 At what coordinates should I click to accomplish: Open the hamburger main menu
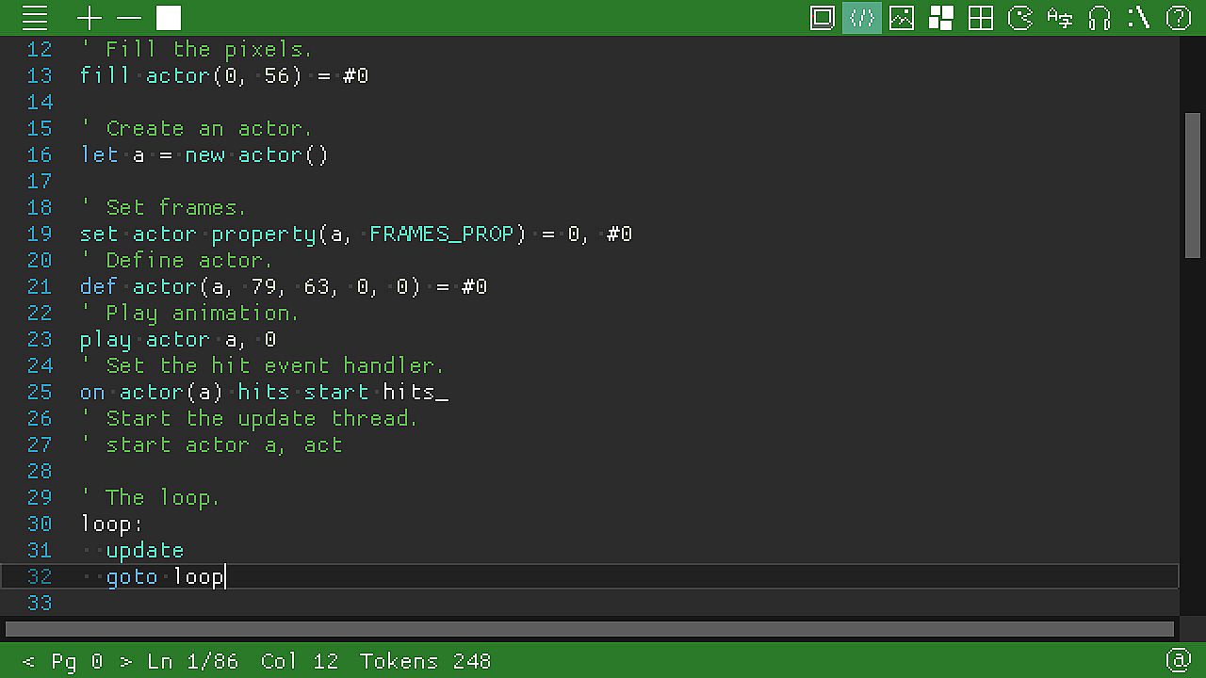pyautogui.click(x=35, y=18)
